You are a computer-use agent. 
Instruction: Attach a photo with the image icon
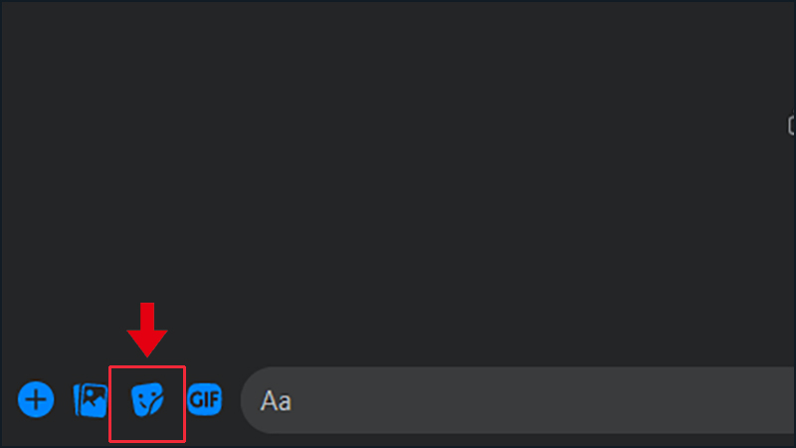click(x=91, y=400)
